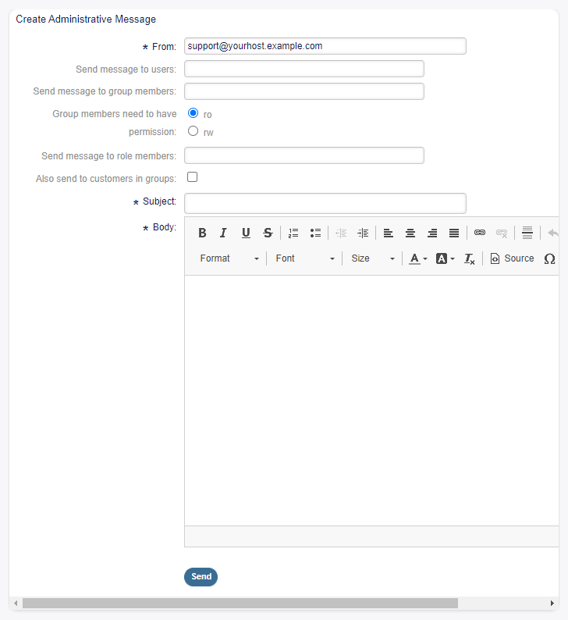Align text right
The image size is (568, 620).
pyautogui.click(x=432, y=233)
